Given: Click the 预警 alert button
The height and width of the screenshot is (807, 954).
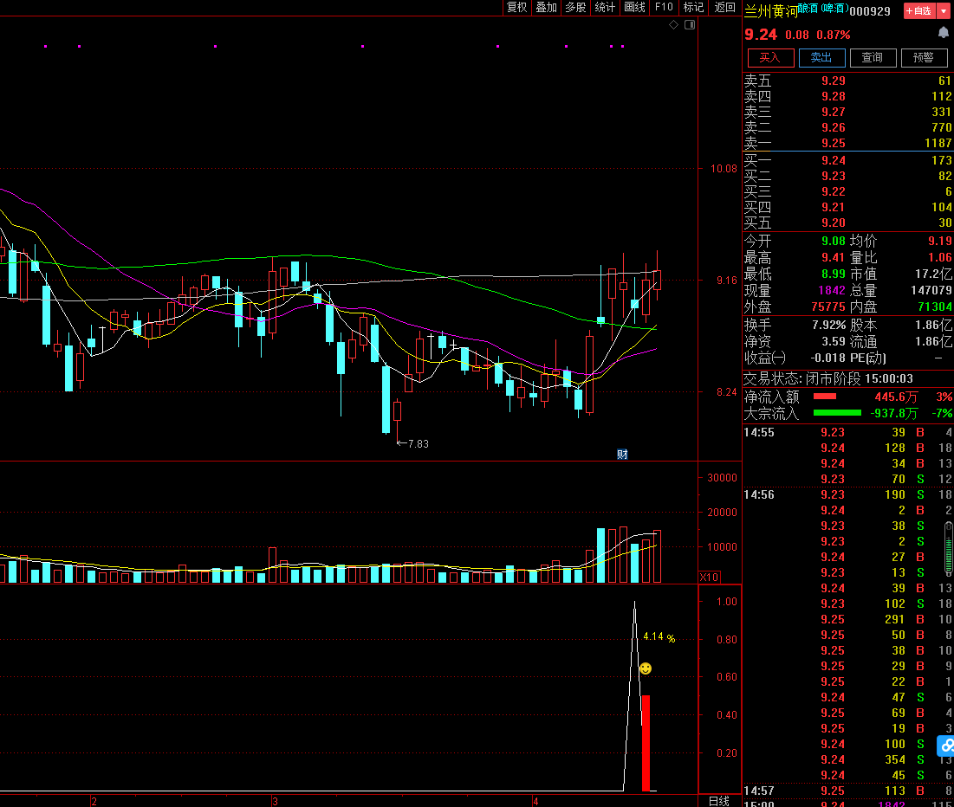Looking at the screenshot, I should click(924, 58).
